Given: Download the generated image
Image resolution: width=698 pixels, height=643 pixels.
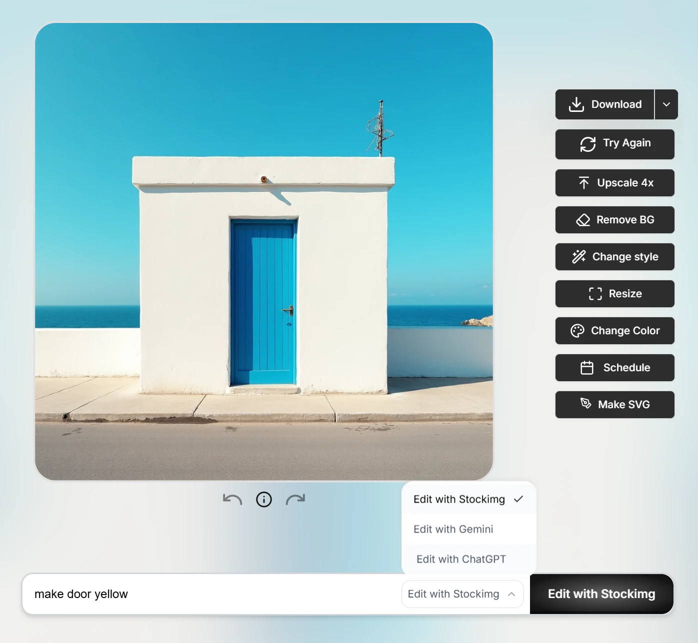Looking at the screenshot, I should [x=604, y=104].
